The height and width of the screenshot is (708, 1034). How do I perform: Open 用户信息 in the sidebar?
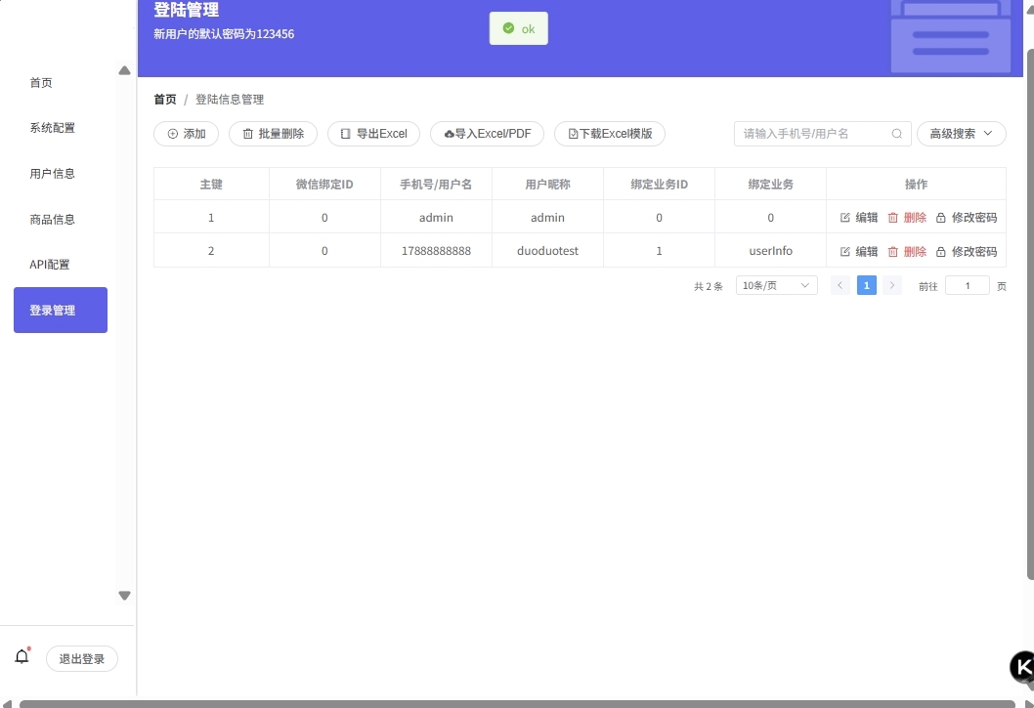pos(53,174)
